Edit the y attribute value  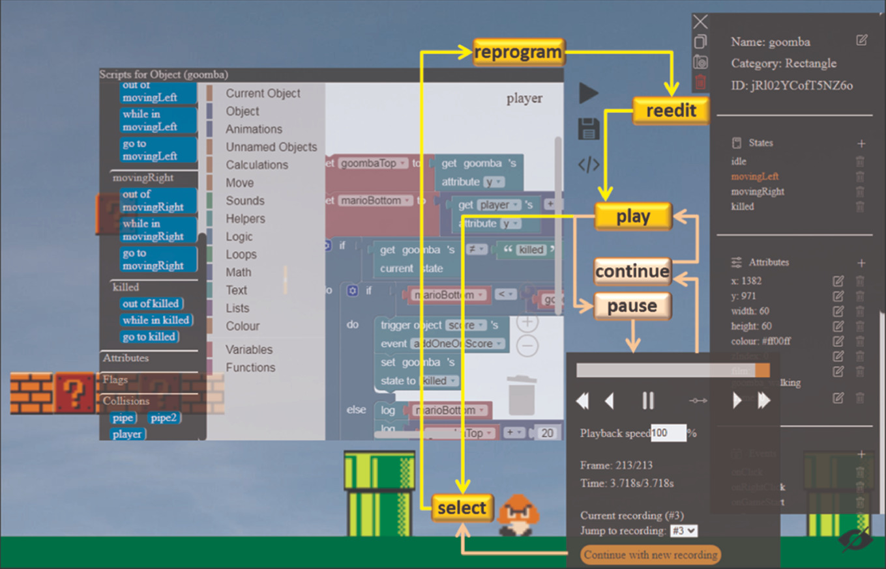coord(838,296)
